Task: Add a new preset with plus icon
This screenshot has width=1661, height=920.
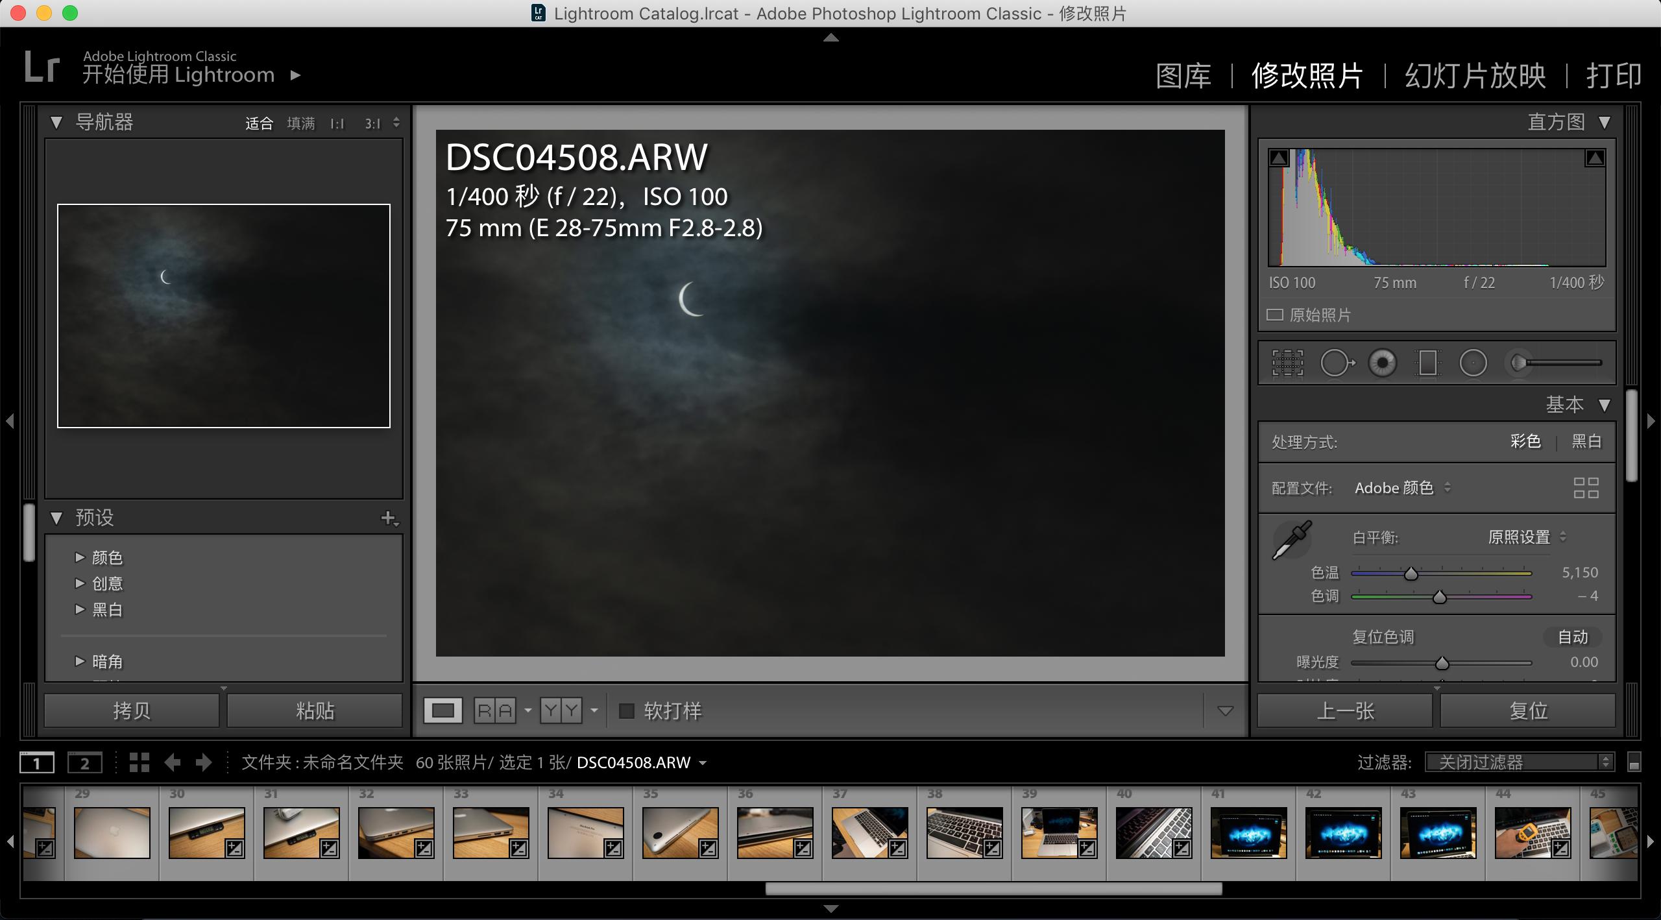Action: pos(389,518)
